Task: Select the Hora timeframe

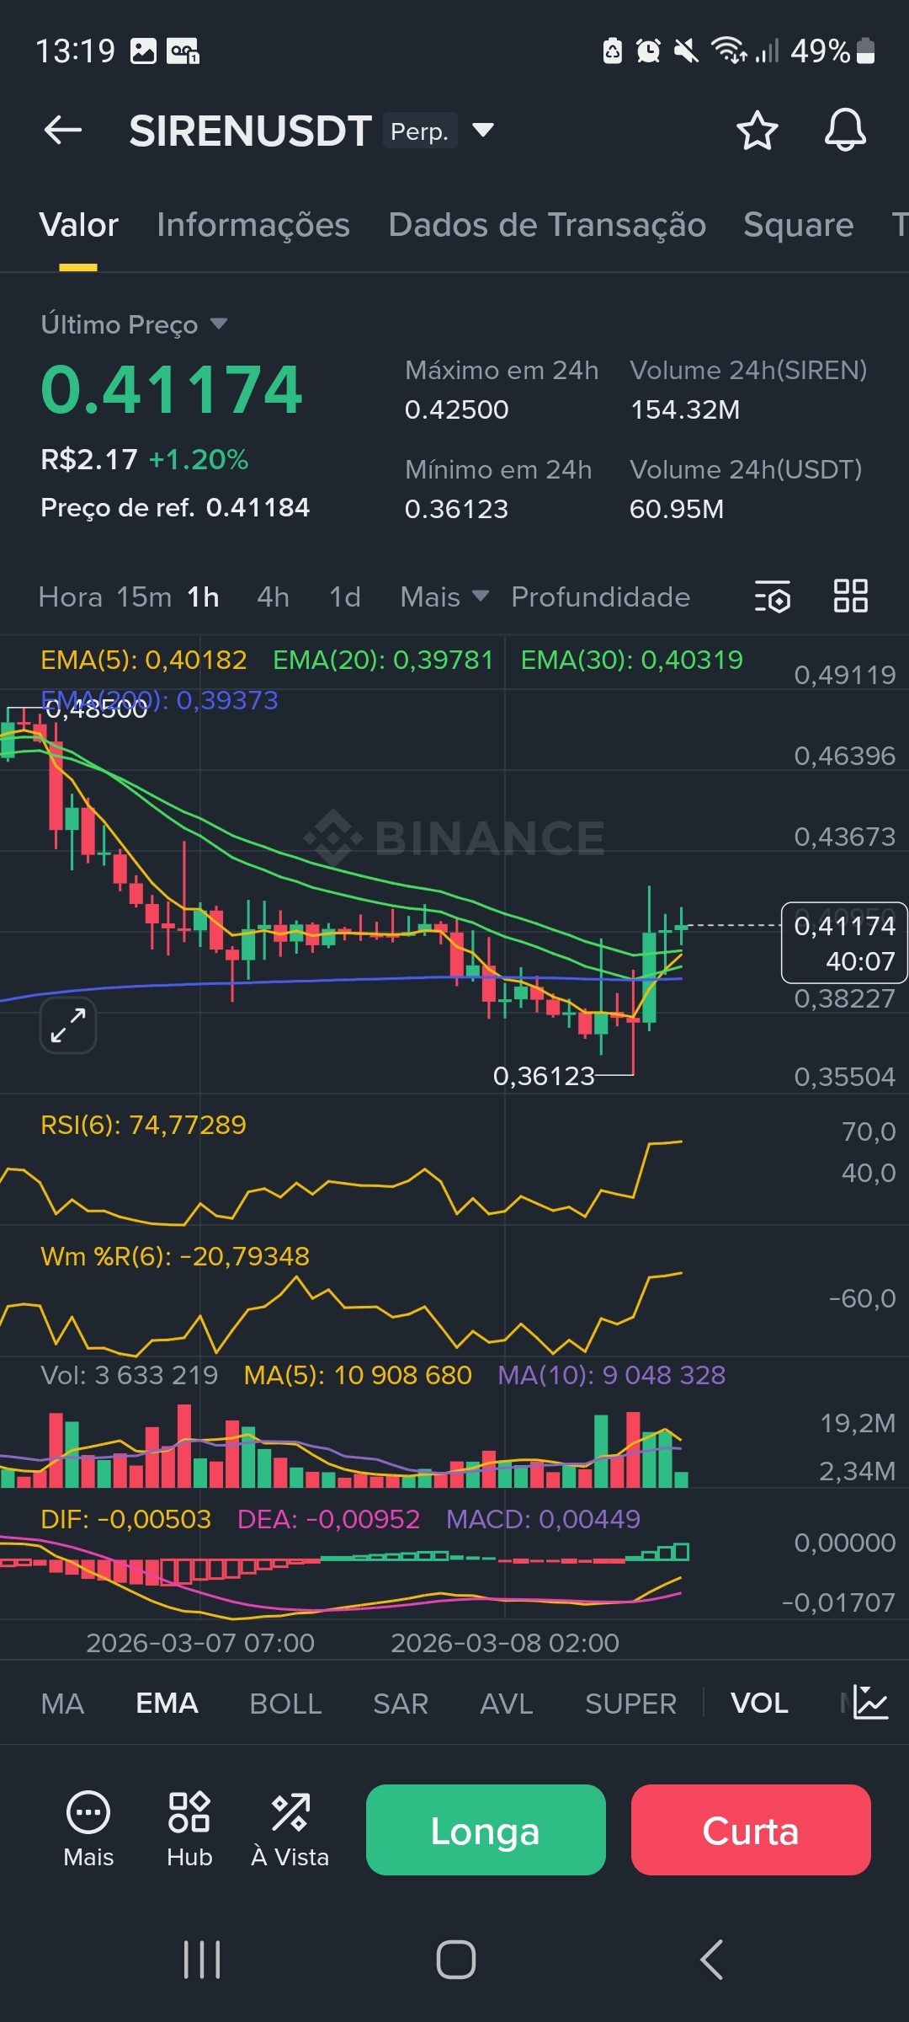Action: coord(70,596)
